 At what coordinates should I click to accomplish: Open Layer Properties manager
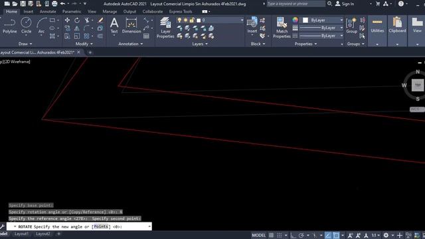coord(165,27)
